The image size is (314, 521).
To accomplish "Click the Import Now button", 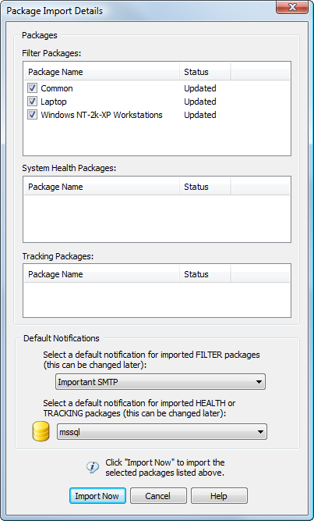I will click(97, 496).
